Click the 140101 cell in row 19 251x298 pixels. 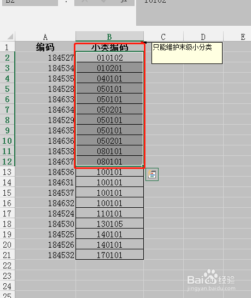(x=109, y=234)
